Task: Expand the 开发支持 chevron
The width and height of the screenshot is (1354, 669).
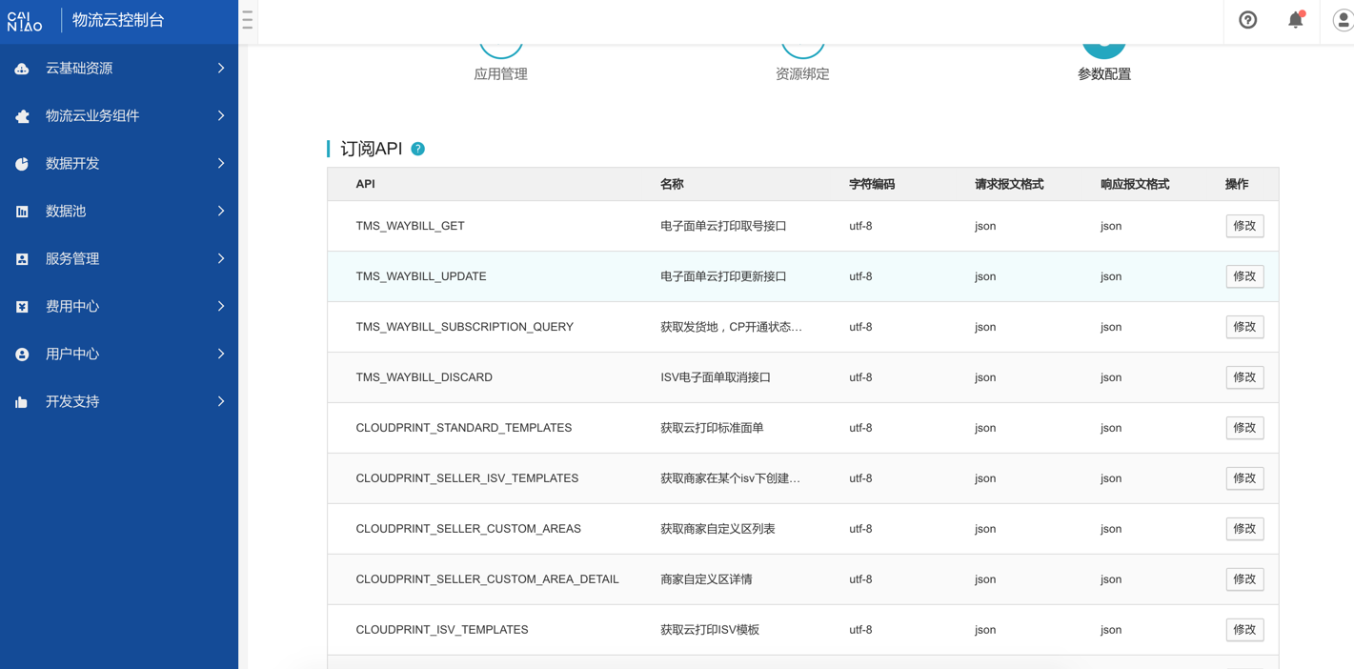Action: click(x=221, y=402)
